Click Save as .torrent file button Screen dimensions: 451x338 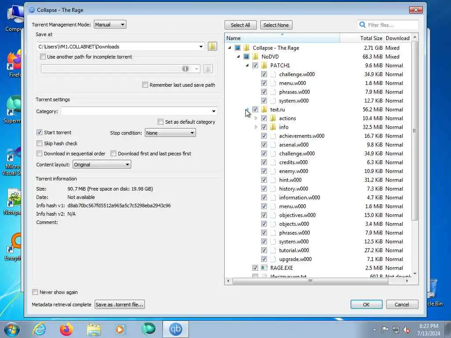120,305
